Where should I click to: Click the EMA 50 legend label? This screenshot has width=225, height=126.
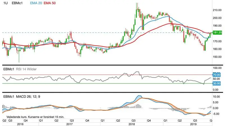click(49, 3)
